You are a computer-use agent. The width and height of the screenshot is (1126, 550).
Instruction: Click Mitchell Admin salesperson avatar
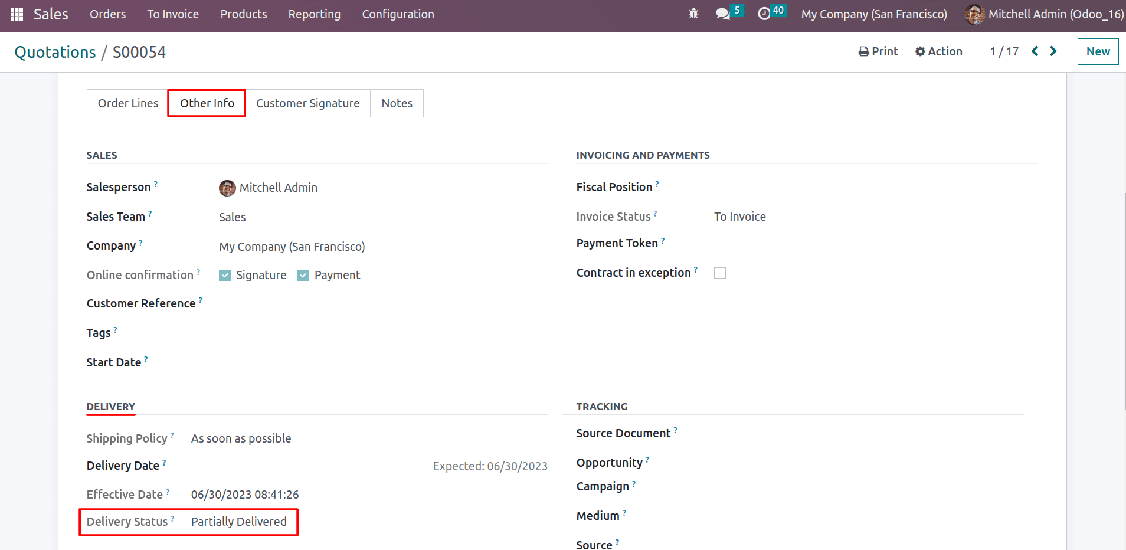[227, 188]
